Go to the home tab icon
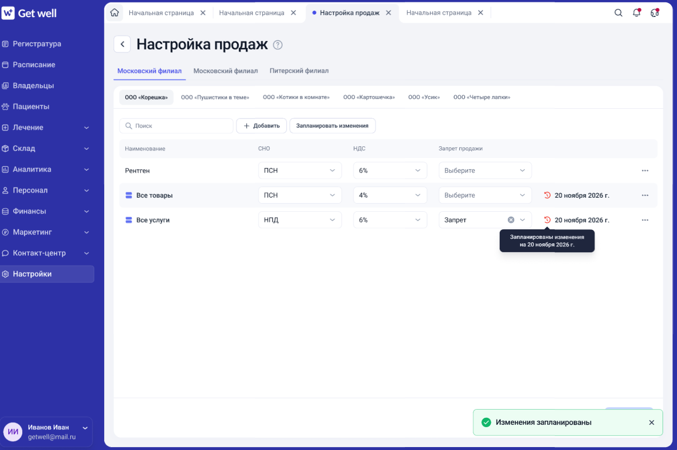677x450 pixels. pos(115,12)
